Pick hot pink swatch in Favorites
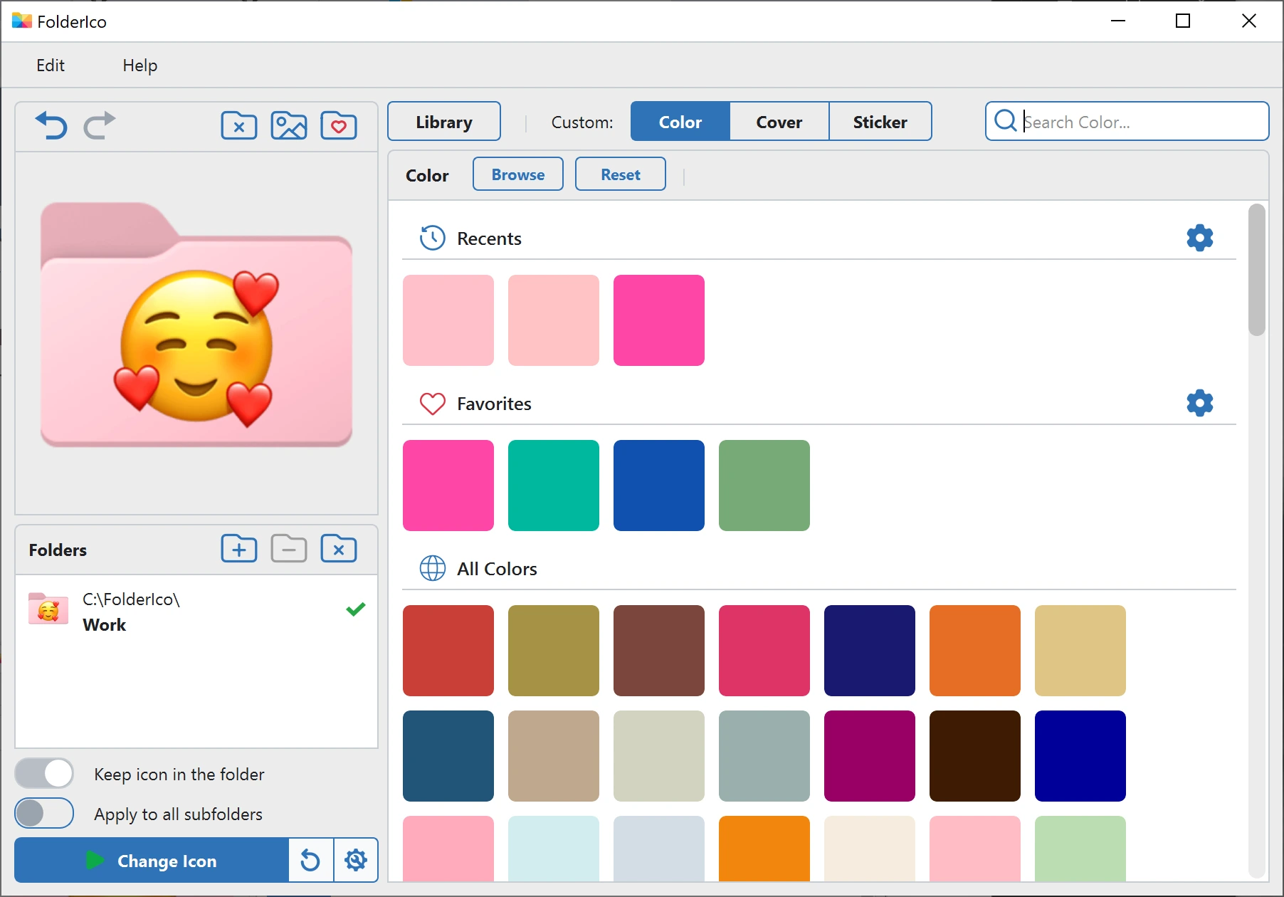This screenshot has height=897, width=1284. point(448,486)
